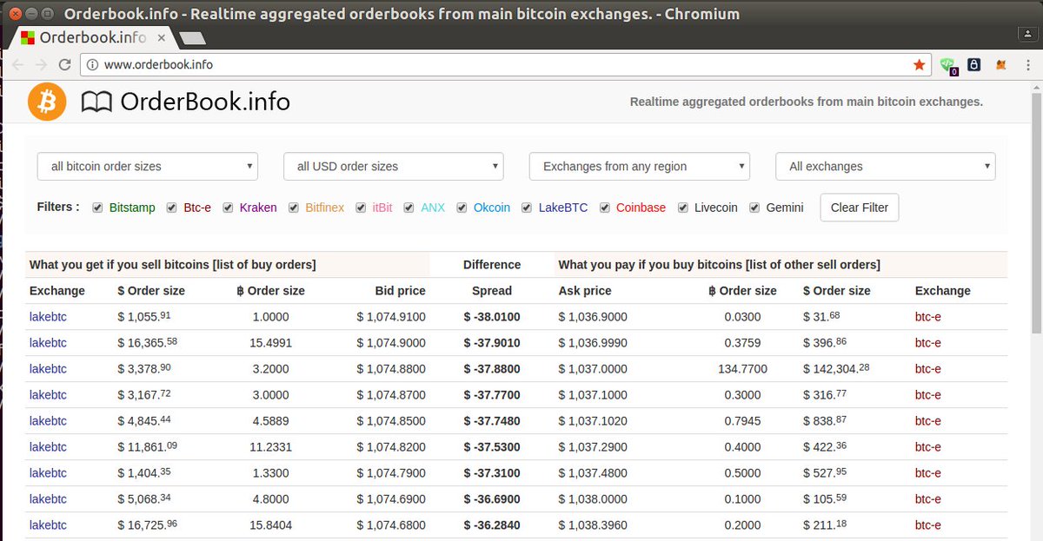Image resolution: width=1043 pixels, height=541 pixels.
Task: Open the USD order sizes dropdown
Action: [x=394, y=166]
